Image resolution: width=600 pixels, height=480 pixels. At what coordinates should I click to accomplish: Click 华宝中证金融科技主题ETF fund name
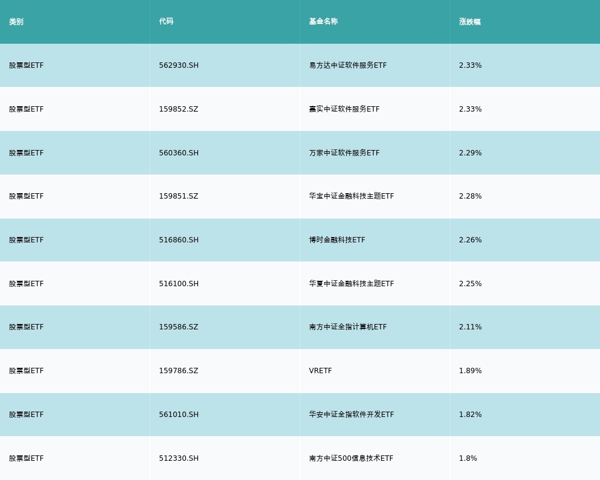point(352,196)
